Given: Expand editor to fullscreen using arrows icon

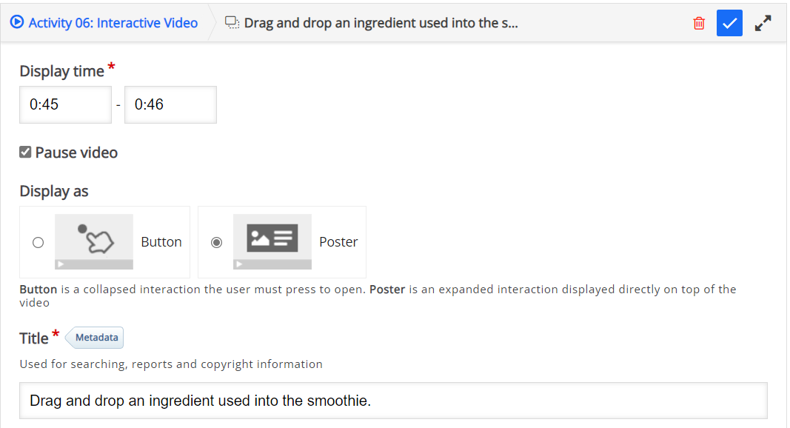Looking at the screenshot, I should point(763,23).
